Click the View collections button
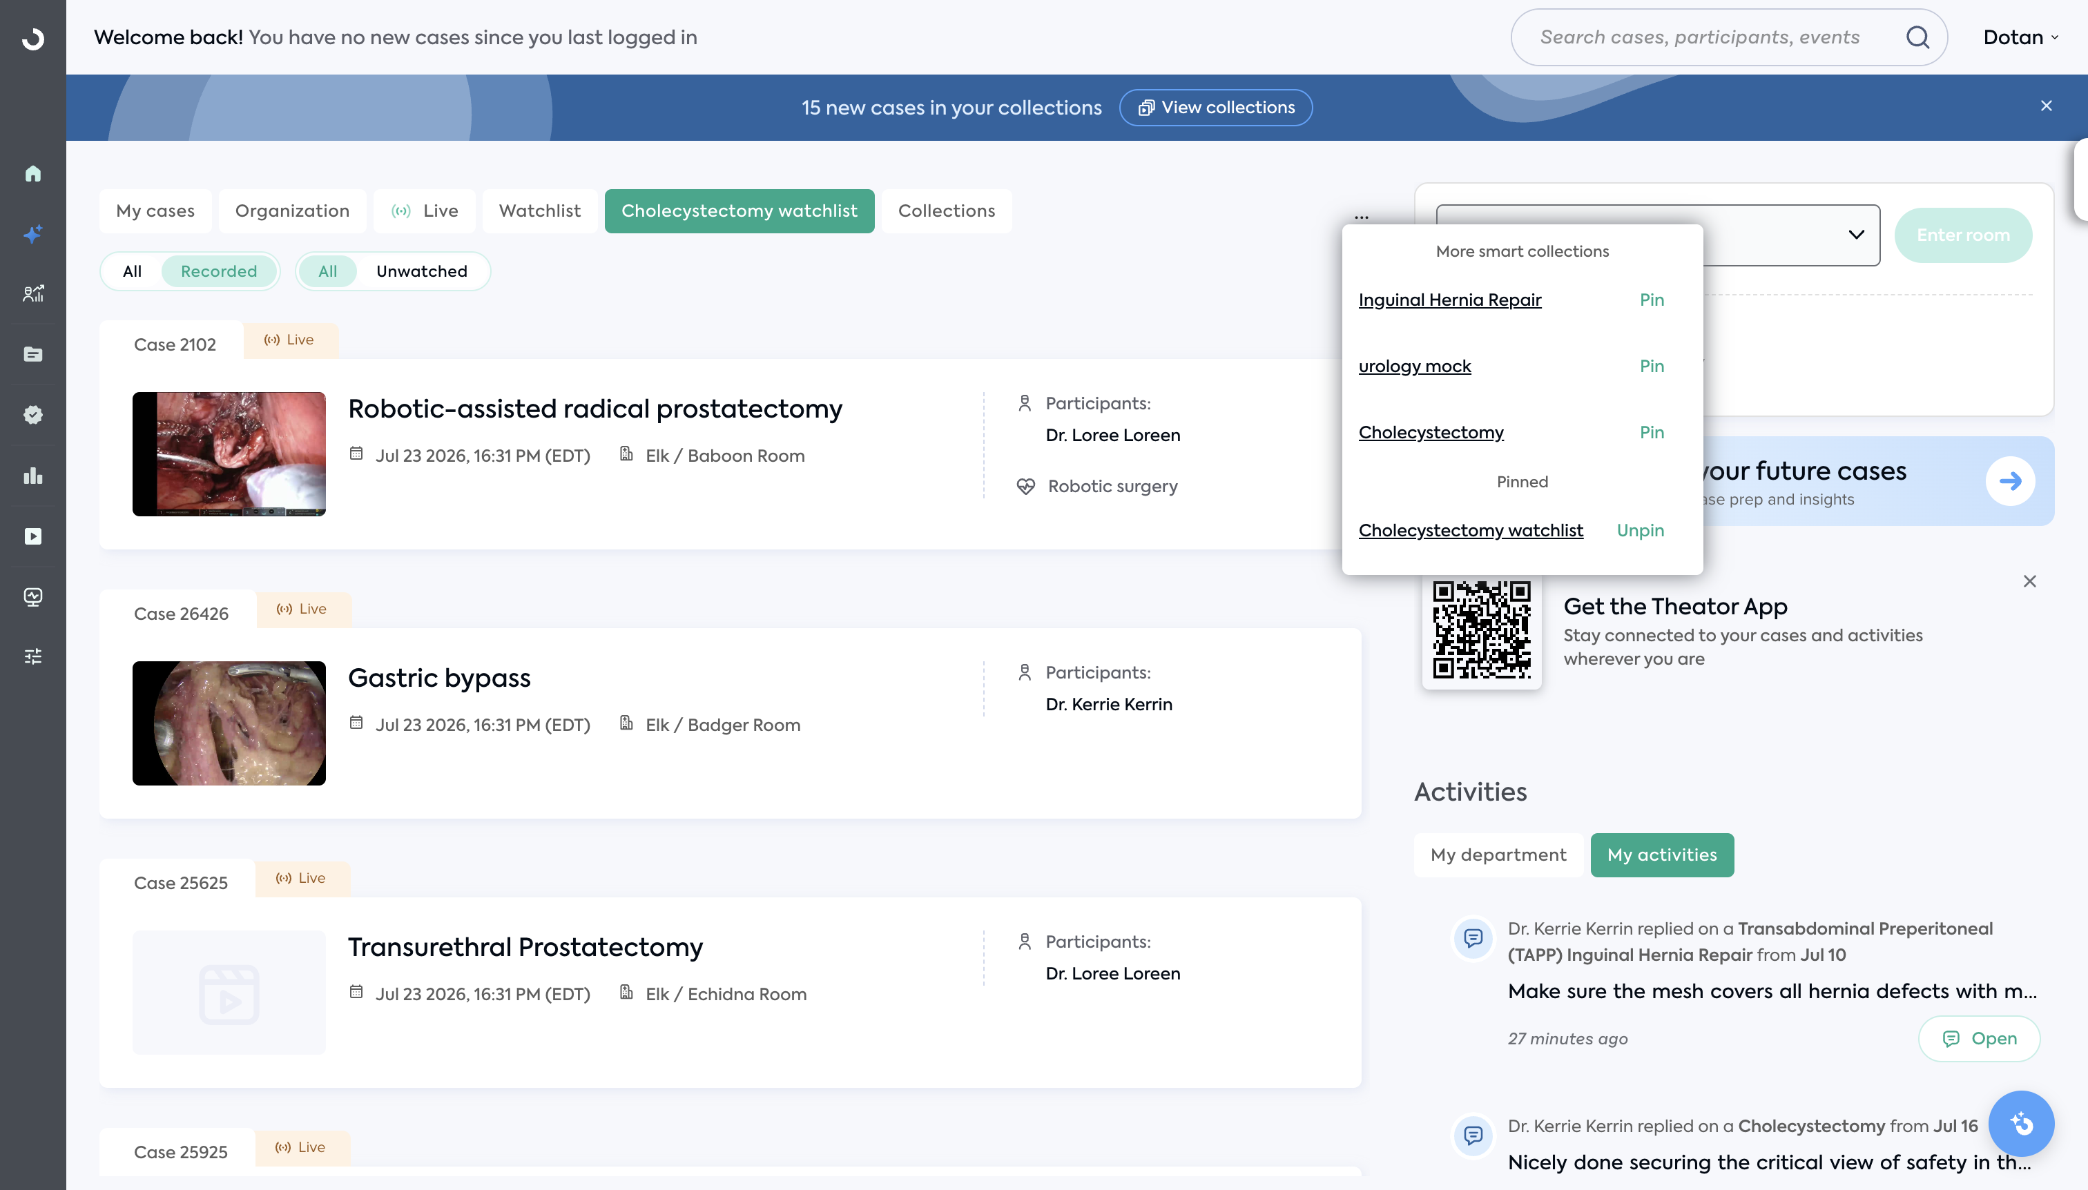This screenshot has height=1190, width=2088. click(1216, 108)
